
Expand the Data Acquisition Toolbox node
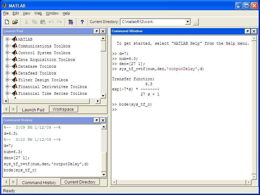point(7,60)
